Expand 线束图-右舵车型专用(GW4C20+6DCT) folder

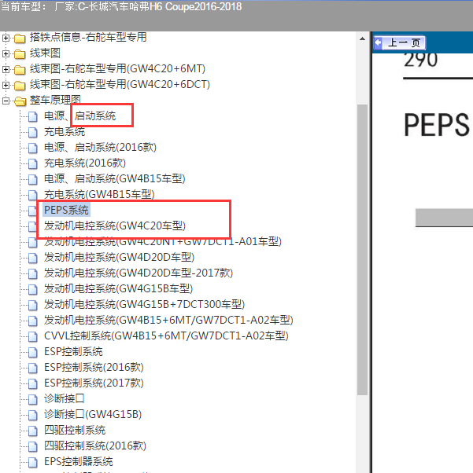(x=6, y=85)
